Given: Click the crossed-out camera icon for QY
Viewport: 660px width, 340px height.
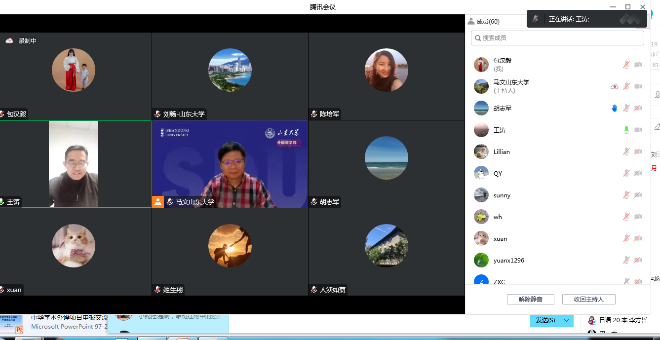Looking at the screenshot, I should [x=638, y=173].
